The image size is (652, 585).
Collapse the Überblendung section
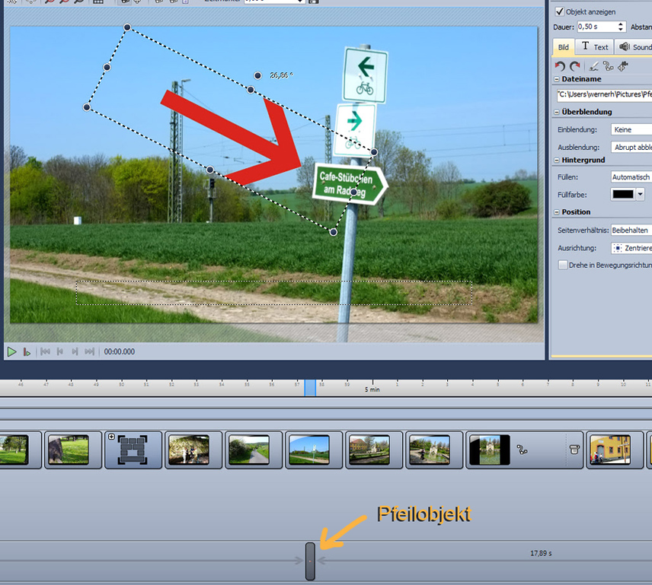tap(557, 113)
